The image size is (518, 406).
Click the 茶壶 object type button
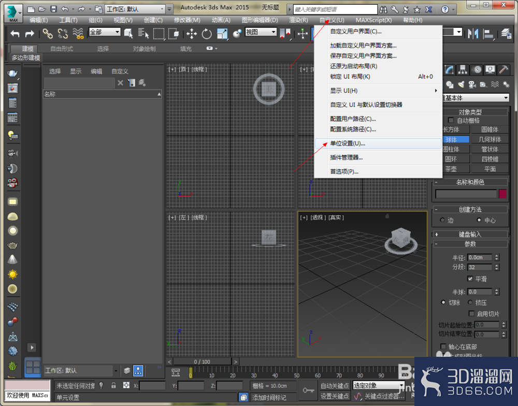pos(455,168)
